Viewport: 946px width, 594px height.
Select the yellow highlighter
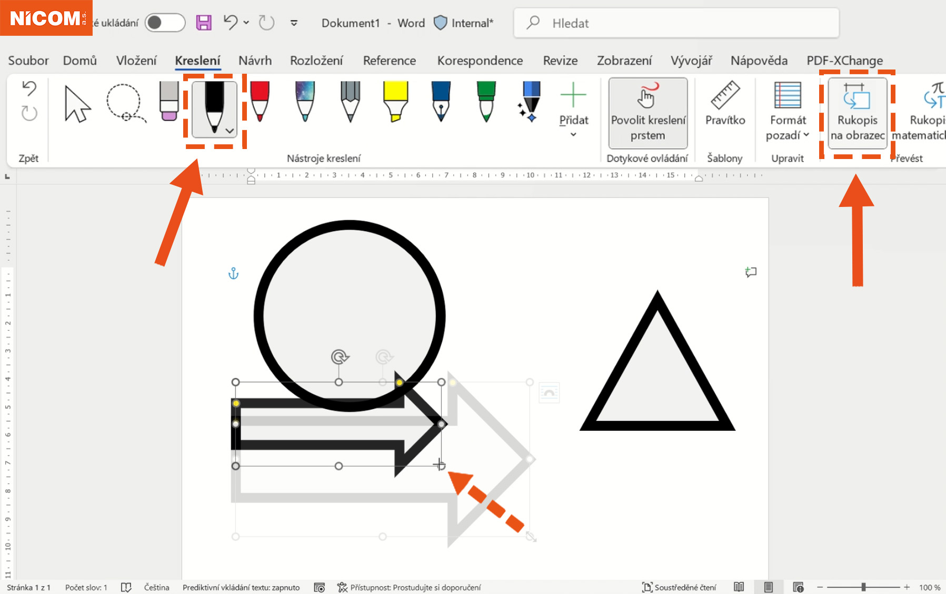click(395, 101)
